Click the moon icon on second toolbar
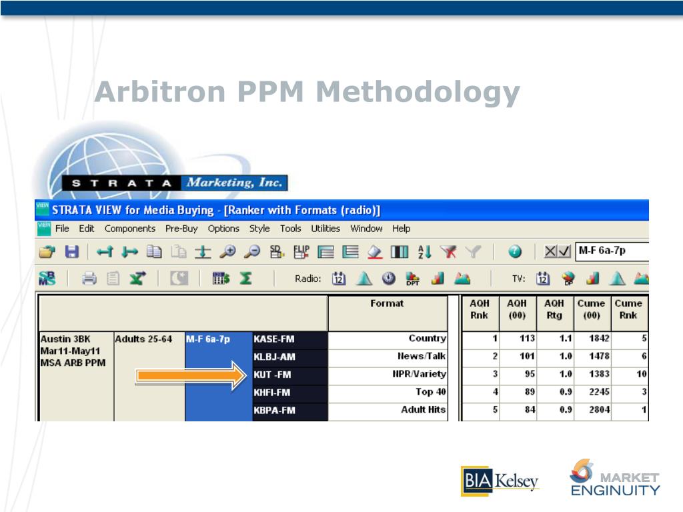This screenshot has width=683, height=512. click(x=179, y=278)
